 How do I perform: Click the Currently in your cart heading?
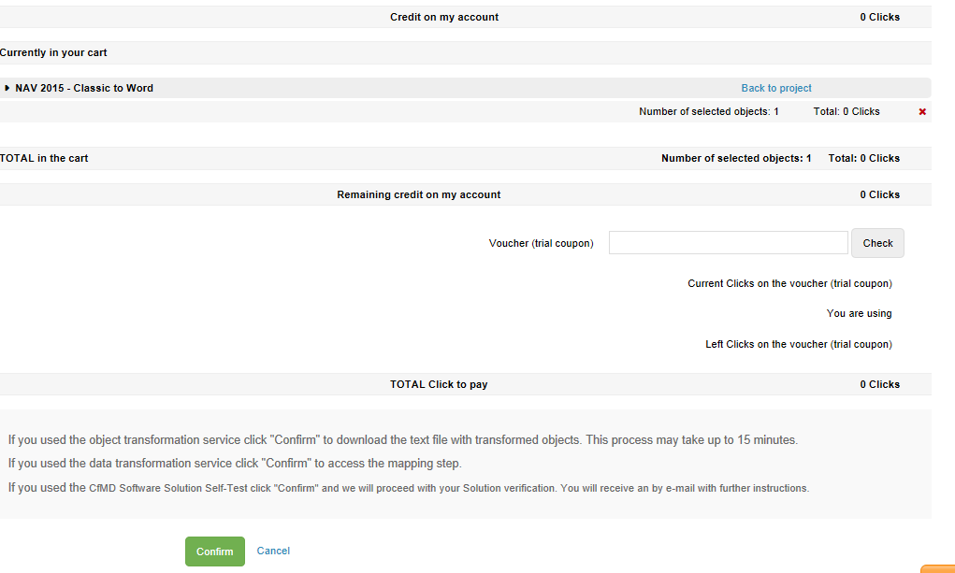click(53, 52)
